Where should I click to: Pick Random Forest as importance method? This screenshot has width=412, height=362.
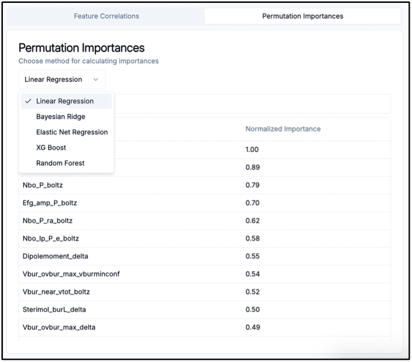pyautogui.click(x=60, y=163)
